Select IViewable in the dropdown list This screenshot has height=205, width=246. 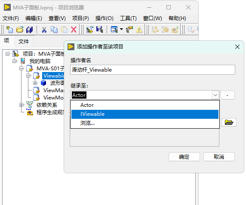click(x=145, y=114)
